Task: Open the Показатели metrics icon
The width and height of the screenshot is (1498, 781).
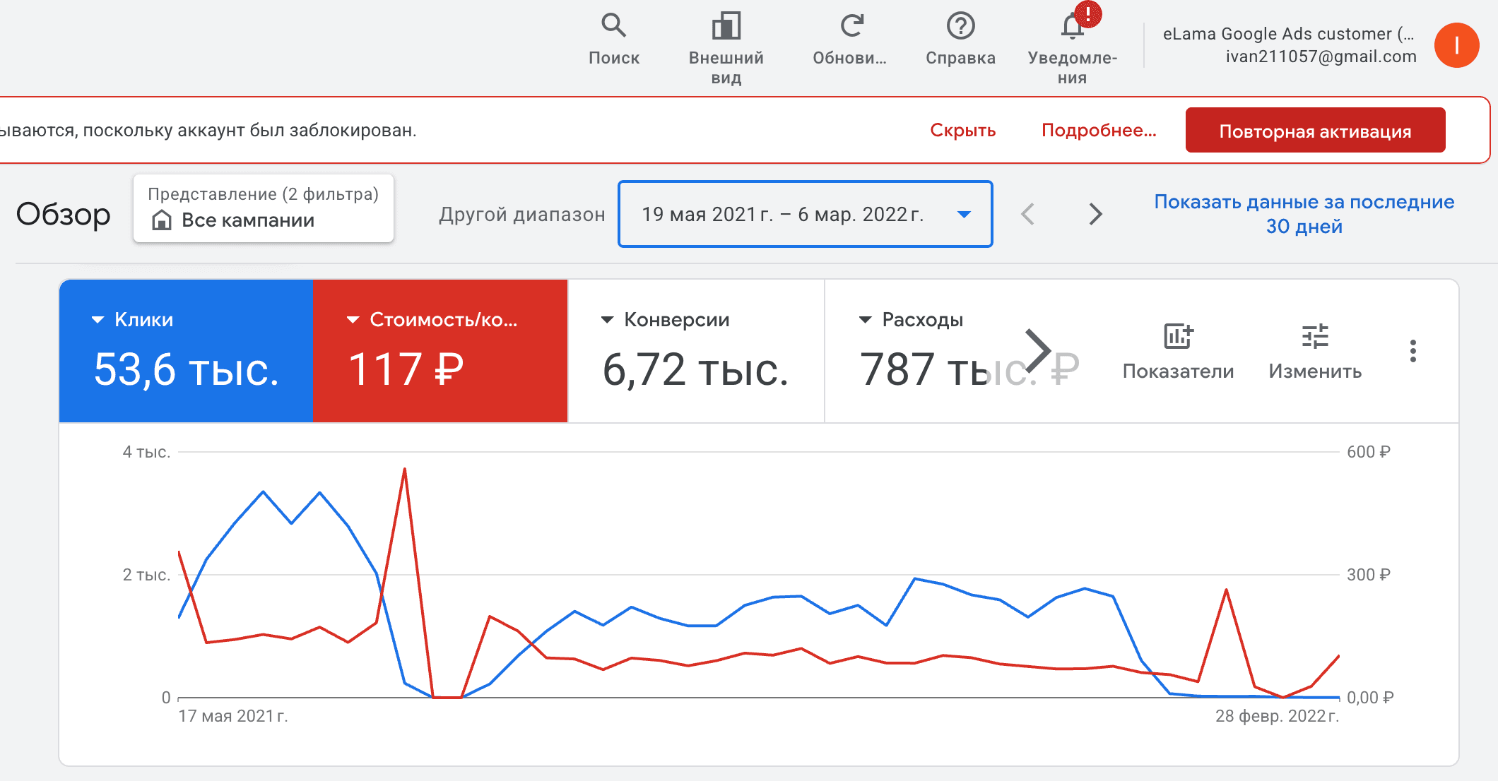Action: (x=1178, y=336)
